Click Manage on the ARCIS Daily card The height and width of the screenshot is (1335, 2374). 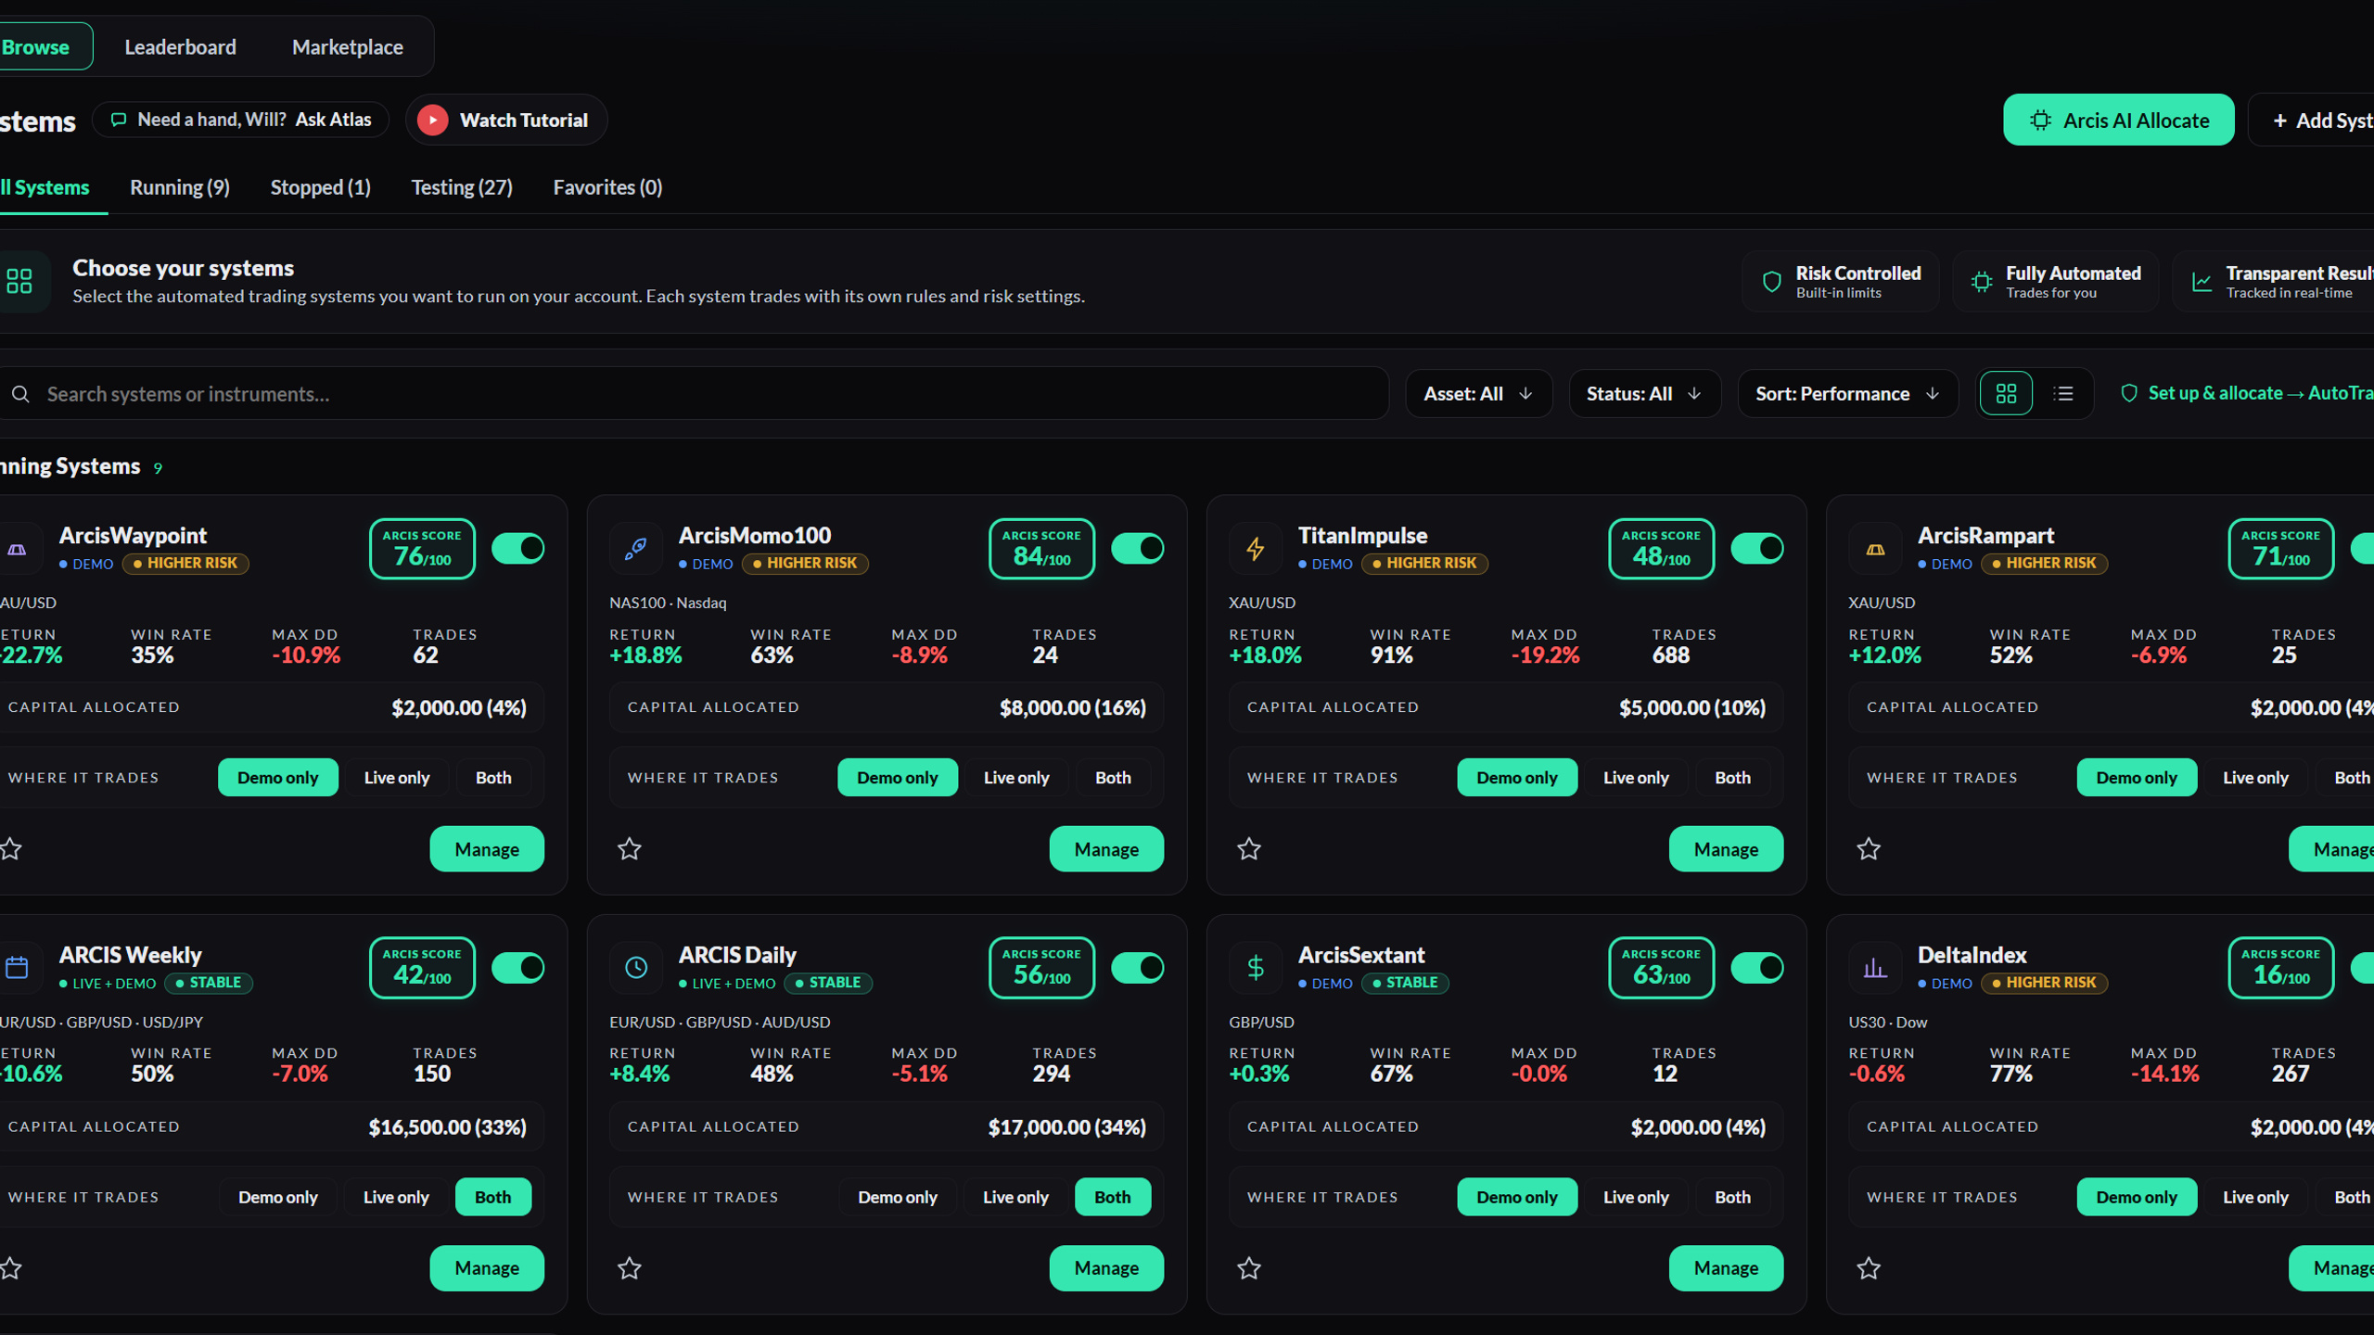1106,1267
